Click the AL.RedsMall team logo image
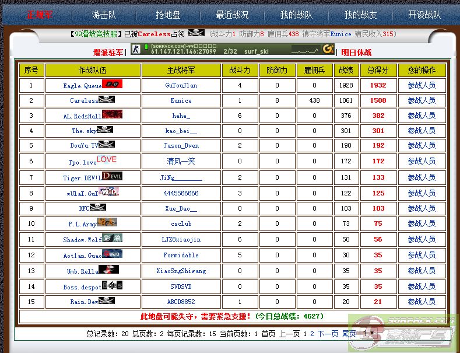This screenshot has height=353, width=460. coord(112,114)
